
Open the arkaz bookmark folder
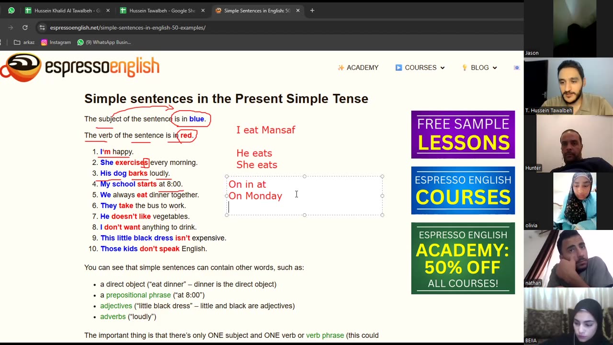[24, 42]
